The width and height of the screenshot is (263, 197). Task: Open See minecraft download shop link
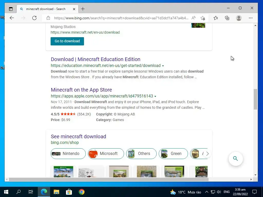click(x=78, y=136)
